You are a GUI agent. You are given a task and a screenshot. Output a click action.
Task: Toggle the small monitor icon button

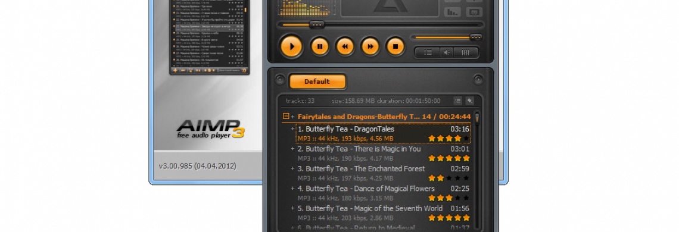474,12
